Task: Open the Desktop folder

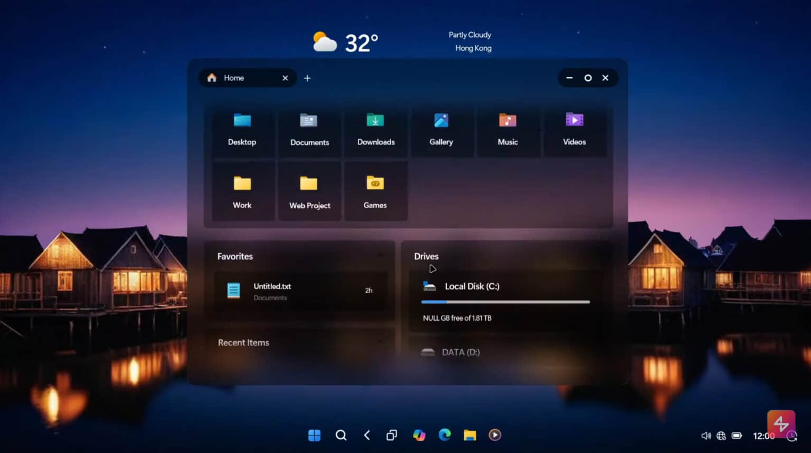Action: [242, 130]
